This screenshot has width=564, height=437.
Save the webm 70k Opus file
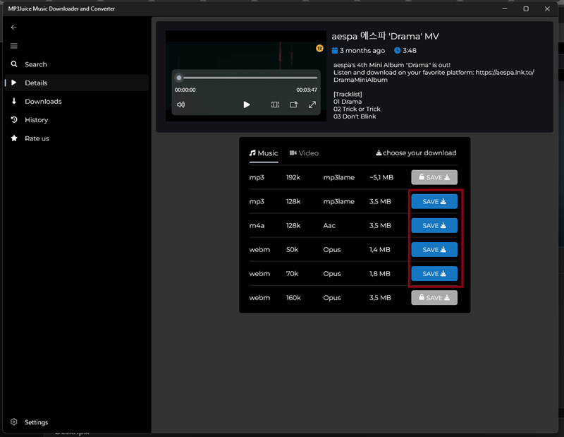coord(434,274)
